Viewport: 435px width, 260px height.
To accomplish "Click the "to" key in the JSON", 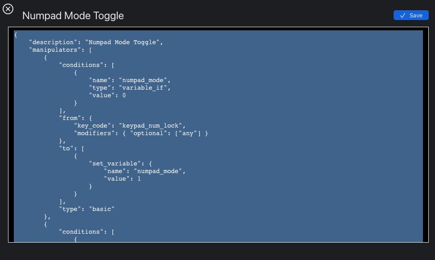I will coord(66,149).
